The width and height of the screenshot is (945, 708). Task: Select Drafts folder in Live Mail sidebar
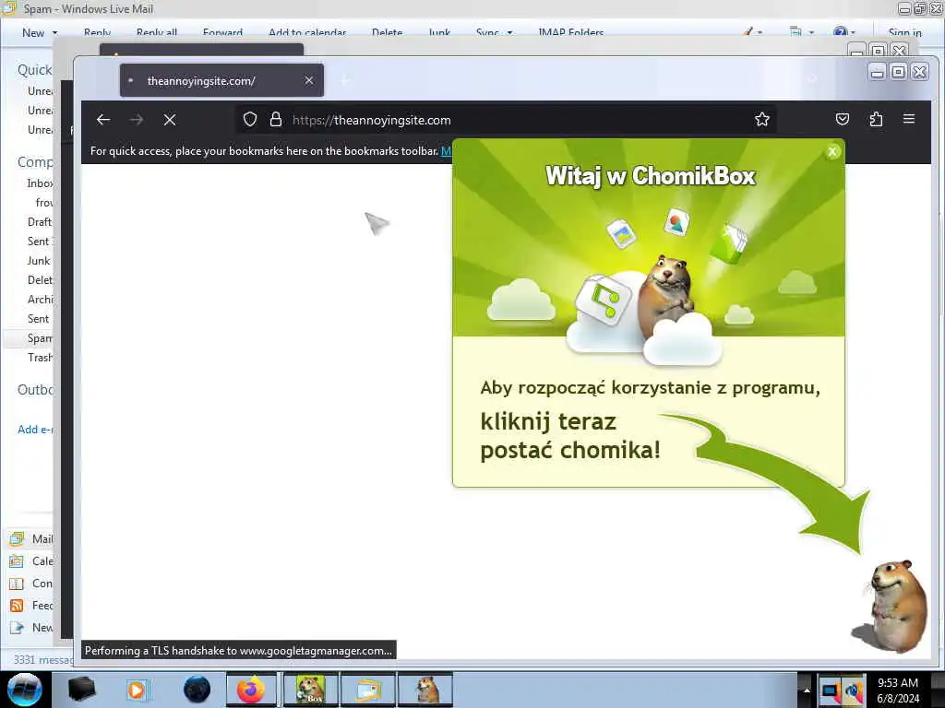(40, 221)
